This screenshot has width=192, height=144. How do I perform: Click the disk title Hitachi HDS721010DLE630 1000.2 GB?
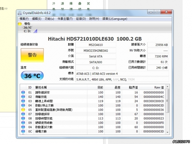[x=95, y=39]
